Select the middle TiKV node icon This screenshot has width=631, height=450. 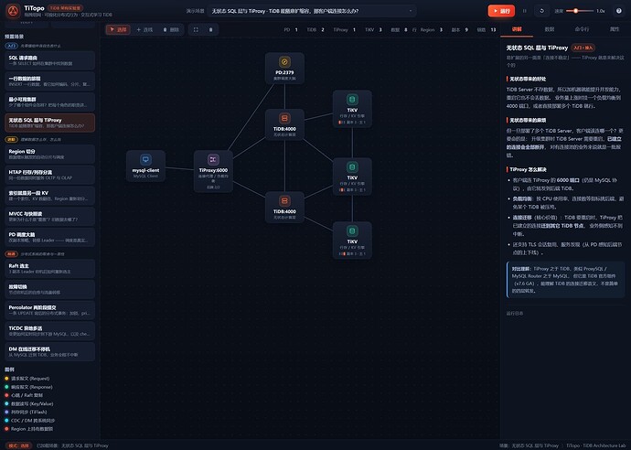click(x=352, y=167)
